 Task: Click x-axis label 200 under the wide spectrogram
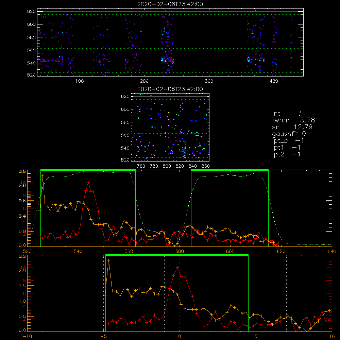coord(144,81)
